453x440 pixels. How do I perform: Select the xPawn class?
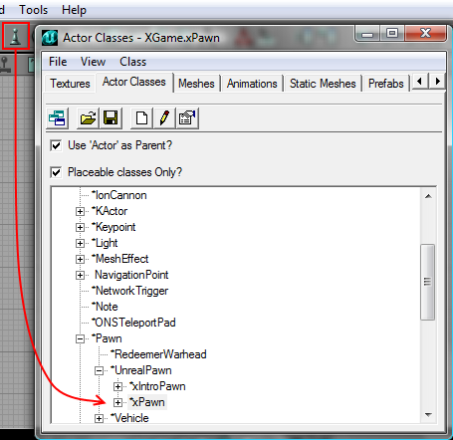147,402
